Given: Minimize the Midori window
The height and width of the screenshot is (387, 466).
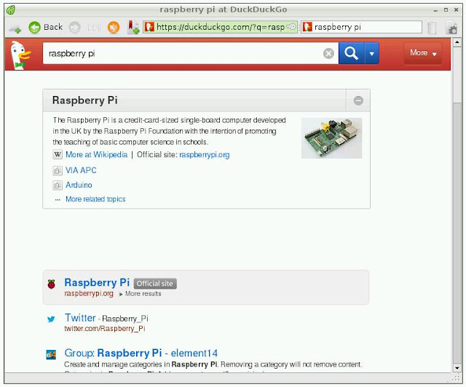Looking at the screenshot, I should point(435,10).
